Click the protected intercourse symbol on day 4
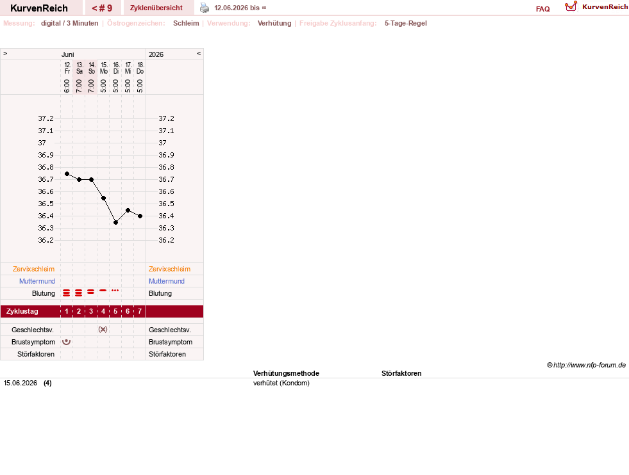Viewport: 629px width, 475px height. pos(103,329)
